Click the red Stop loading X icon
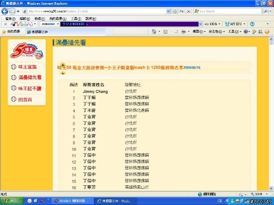The width and height of the screenshot is (274, 205). 188,12
